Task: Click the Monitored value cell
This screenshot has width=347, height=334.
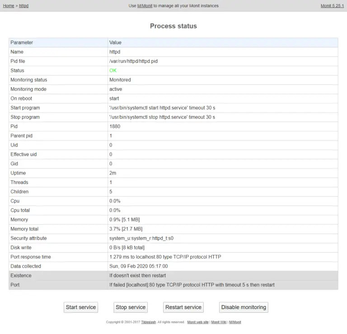Action: (x=223, y=80)
